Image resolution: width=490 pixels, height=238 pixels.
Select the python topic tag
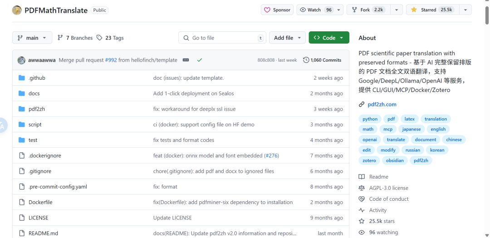pyautogui.click(x=370, y=119)
